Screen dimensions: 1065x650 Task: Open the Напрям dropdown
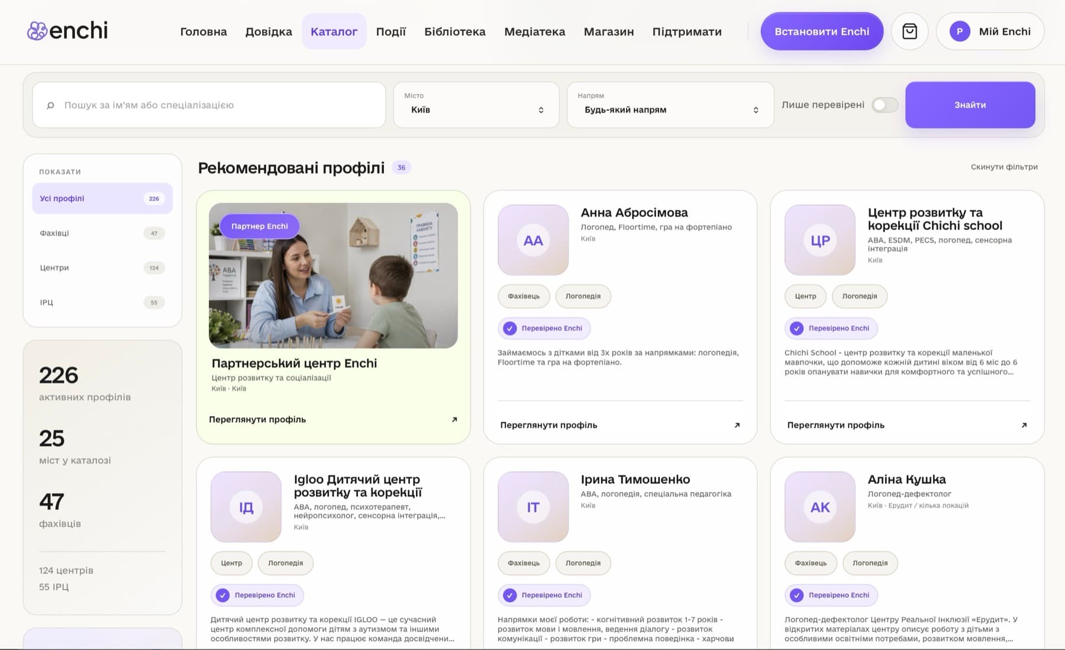pyautogui.click(x=670, y=105)
